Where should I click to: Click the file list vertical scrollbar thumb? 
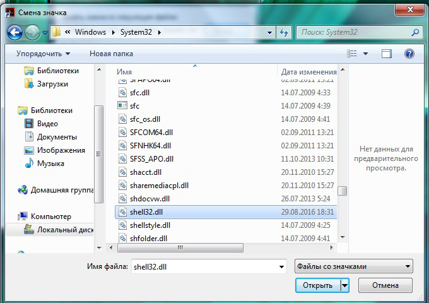click(x=342, y=191)
